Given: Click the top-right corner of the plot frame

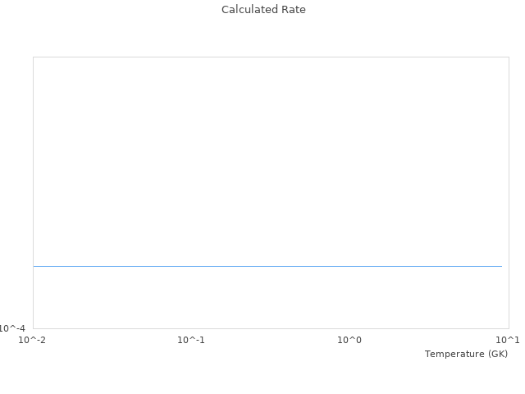Looking at the screenshot, I should tap(509, 57).
